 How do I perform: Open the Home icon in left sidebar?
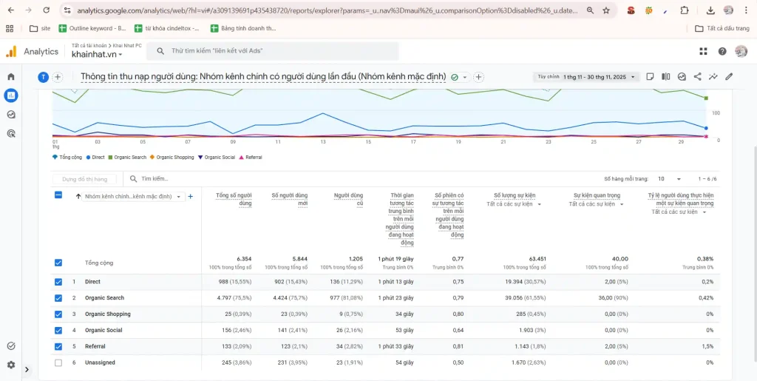tap(11, 76)
